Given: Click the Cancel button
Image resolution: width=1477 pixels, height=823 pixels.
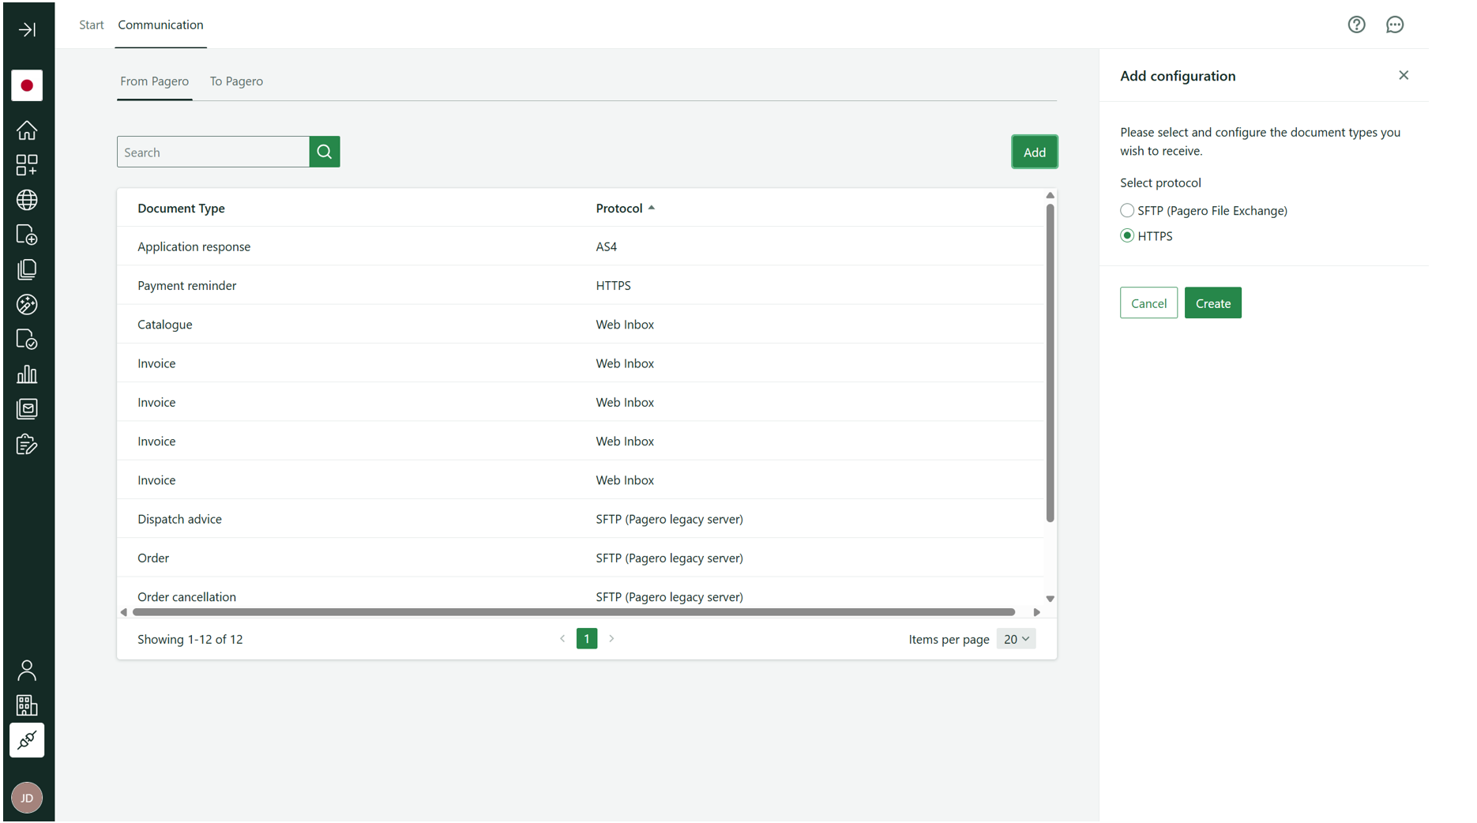Looking at the screenshot, I should point(1148,303).
